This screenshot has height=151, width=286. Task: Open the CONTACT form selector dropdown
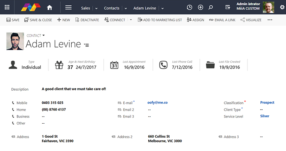(36, 35)
